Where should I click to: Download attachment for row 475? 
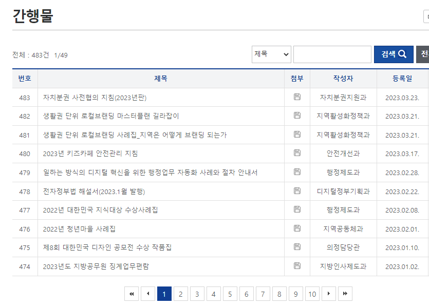click(297, 246)
